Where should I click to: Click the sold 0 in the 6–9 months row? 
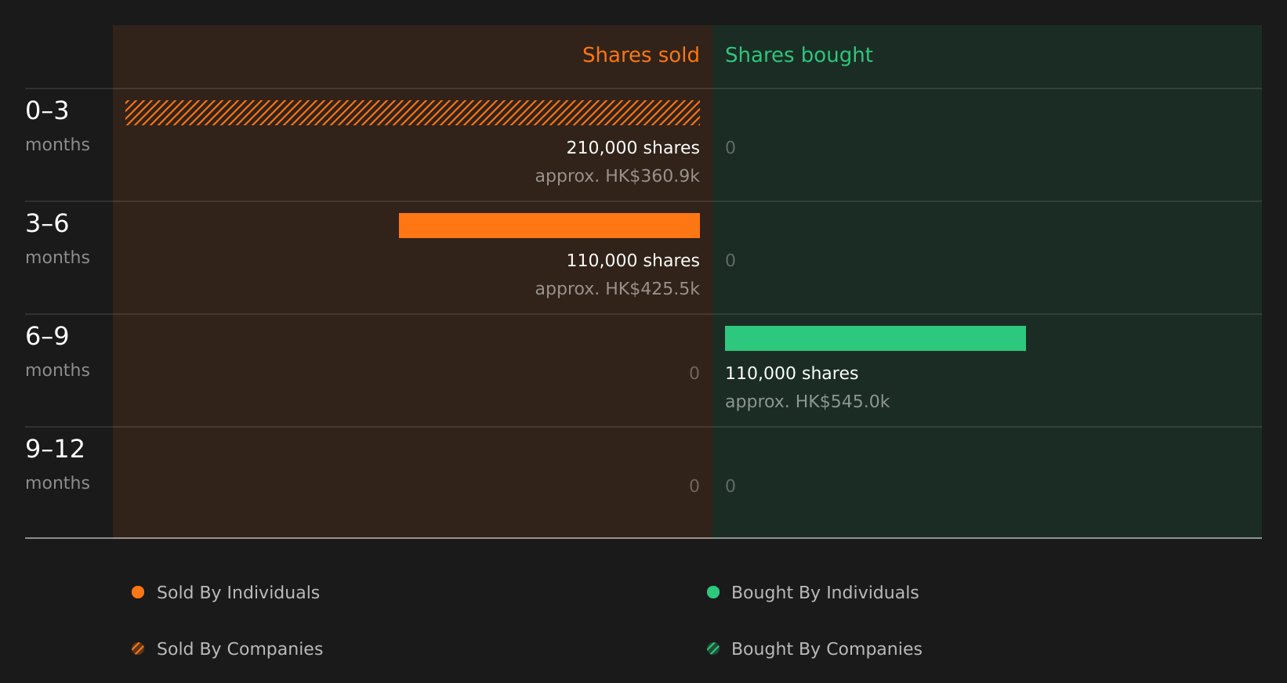pyautogui.click(x=694, y=373)
